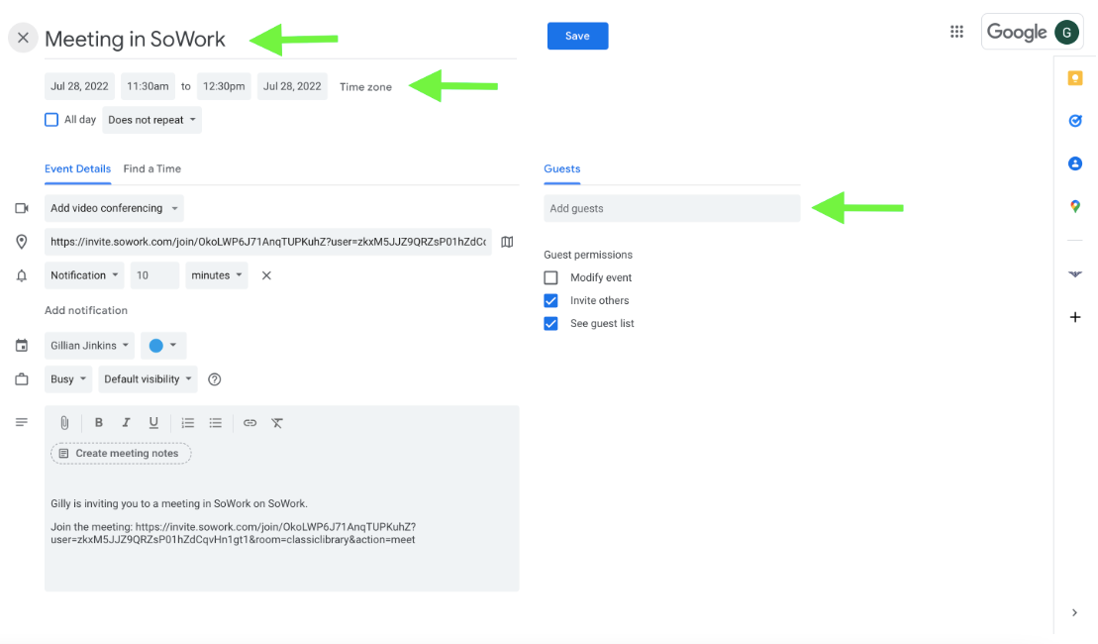Switch to the Find a Time tab
This screenshot has height=644, width=1098.
[x=151, y=168]
